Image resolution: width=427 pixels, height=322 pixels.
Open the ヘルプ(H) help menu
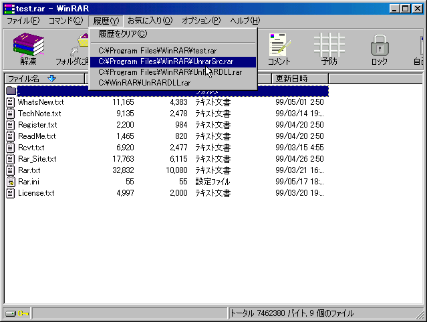coord(245,21)
